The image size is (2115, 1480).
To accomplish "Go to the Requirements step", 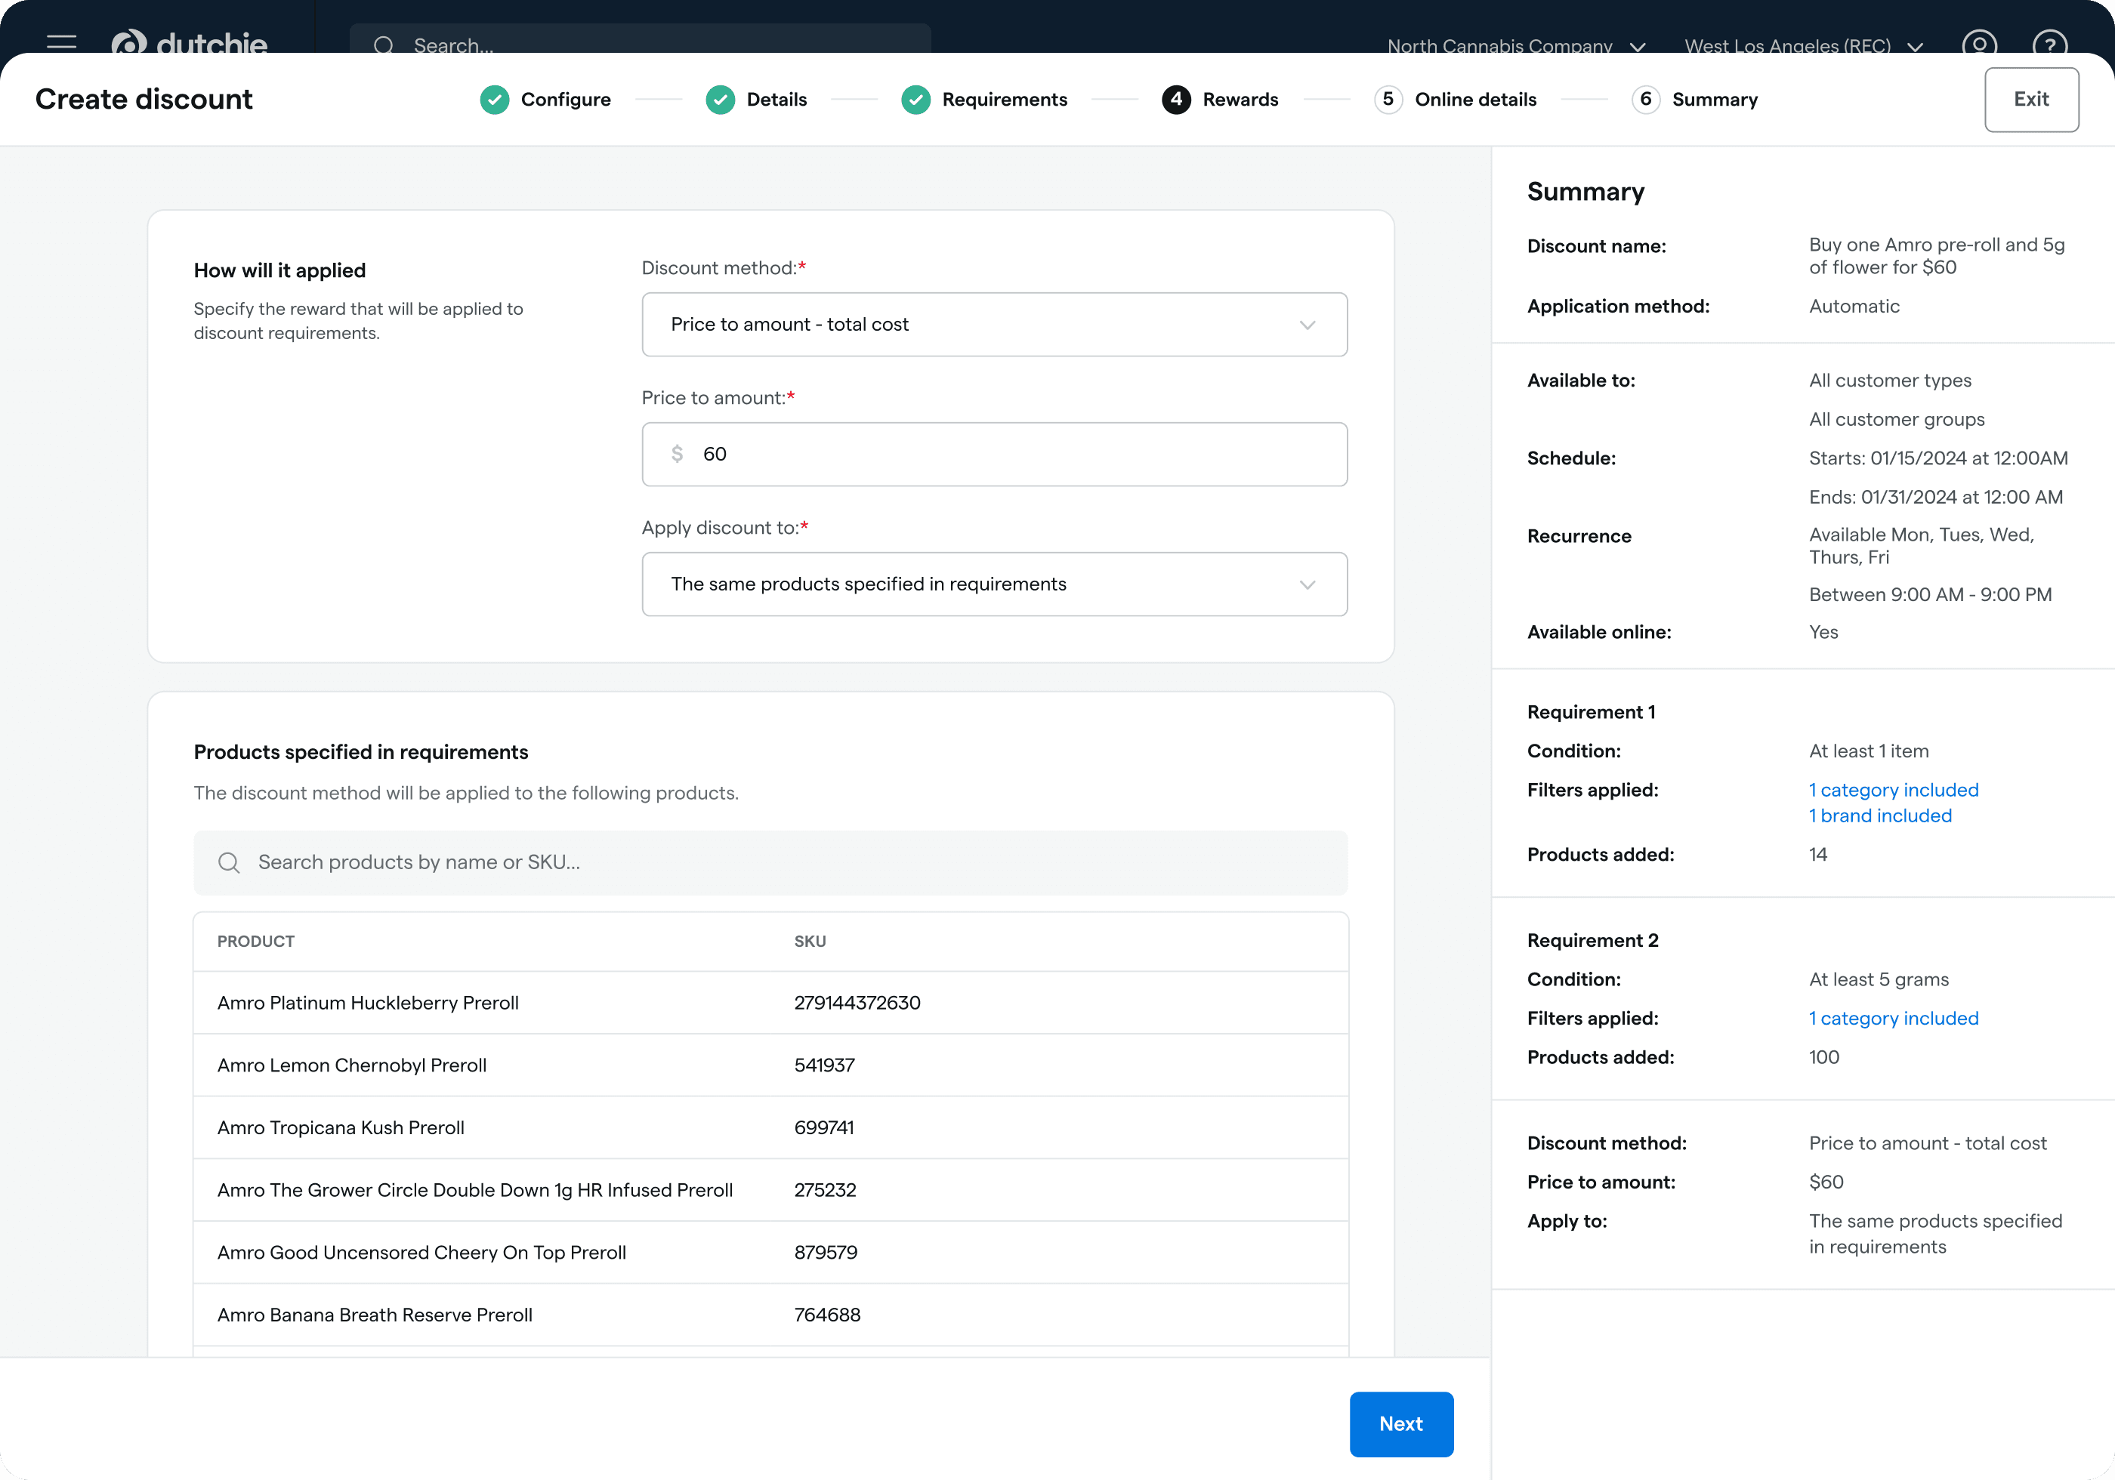I will click(x=1004, y=100).
